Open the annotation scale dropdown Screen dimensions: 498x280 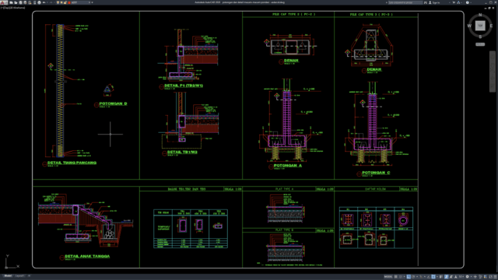[461, 277]
